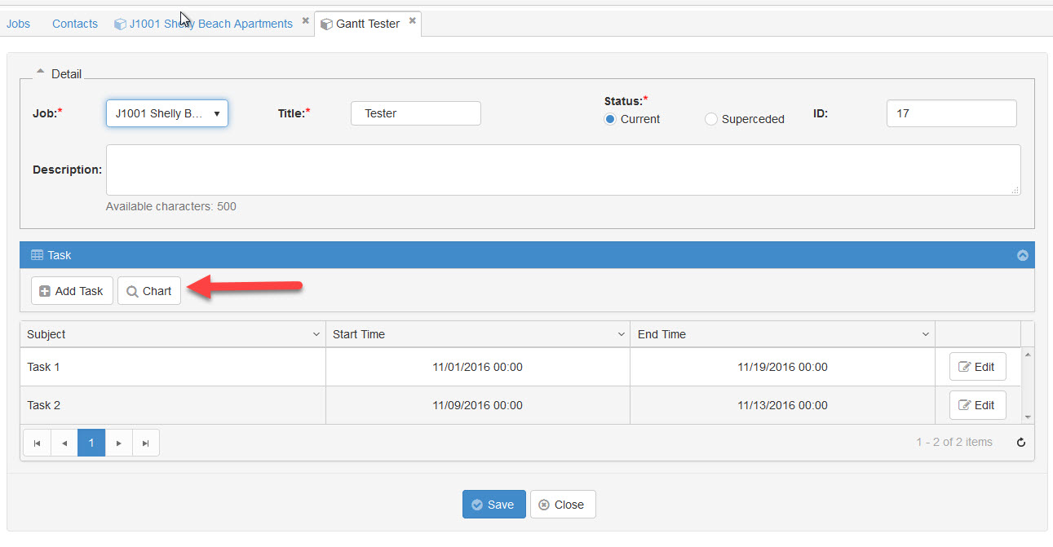Click the 11/09/2016 00:00 start time cell
Image resolution: width=1053 pixels, height=547 pixels.
coord(478,405)
